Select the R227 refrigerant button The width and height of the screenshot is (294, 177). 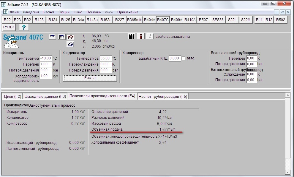tap(119, 20)
